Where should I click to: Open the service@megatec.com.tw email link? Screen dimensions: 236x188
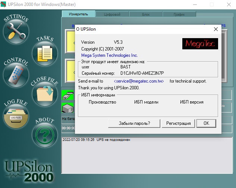click(139, 81)
